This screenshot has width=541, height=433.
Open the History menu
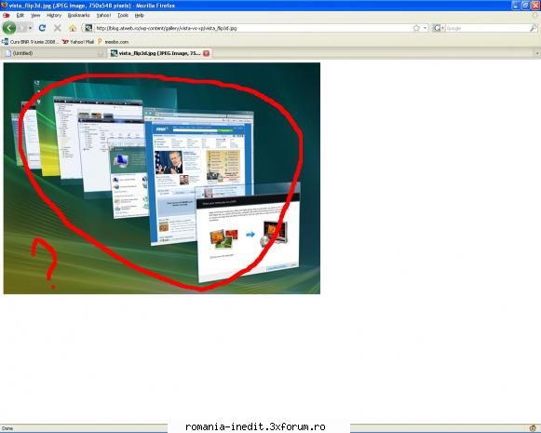tap(54, 15)
